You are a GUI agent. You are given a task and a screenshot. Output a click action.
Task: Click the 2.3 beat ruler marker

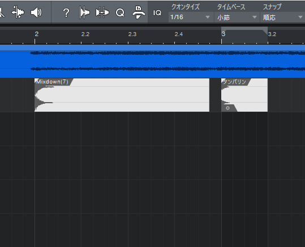point(132,34)
